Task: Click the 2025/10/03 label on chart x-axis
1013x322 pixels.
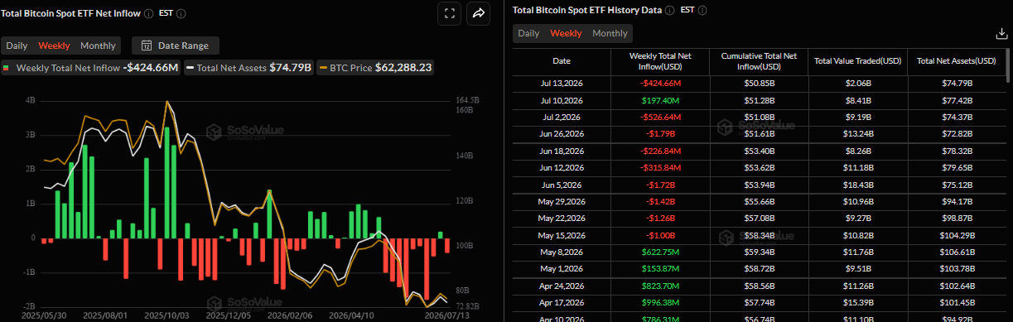Action: tap(166, 316)
